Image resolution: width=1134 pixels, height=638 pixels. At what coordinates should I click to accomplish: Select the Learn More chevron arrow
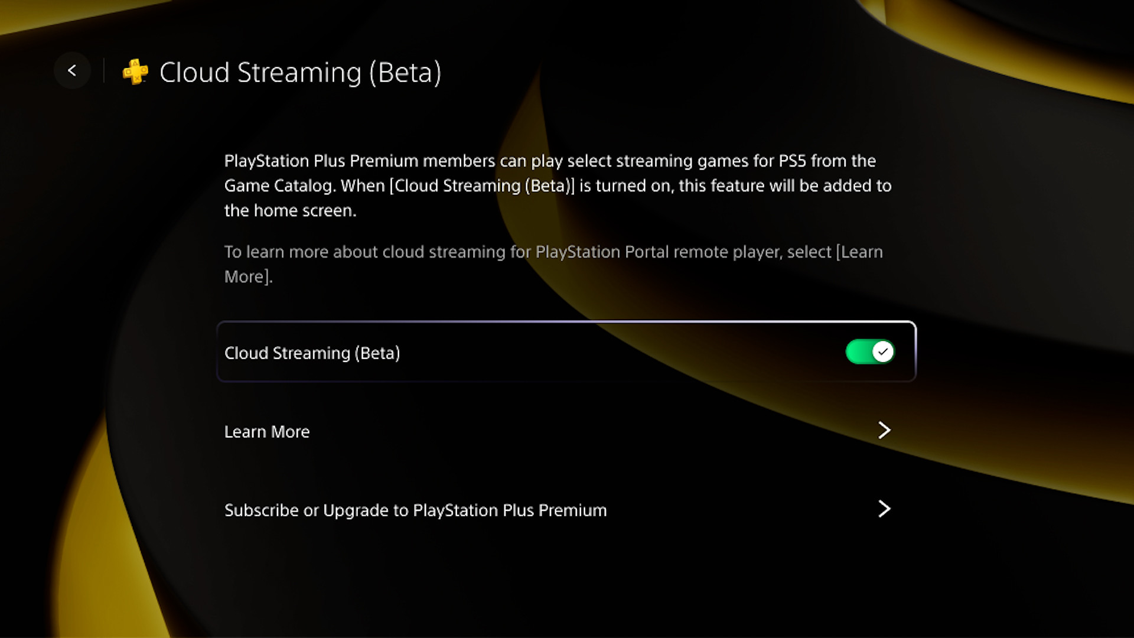point(884,430)
